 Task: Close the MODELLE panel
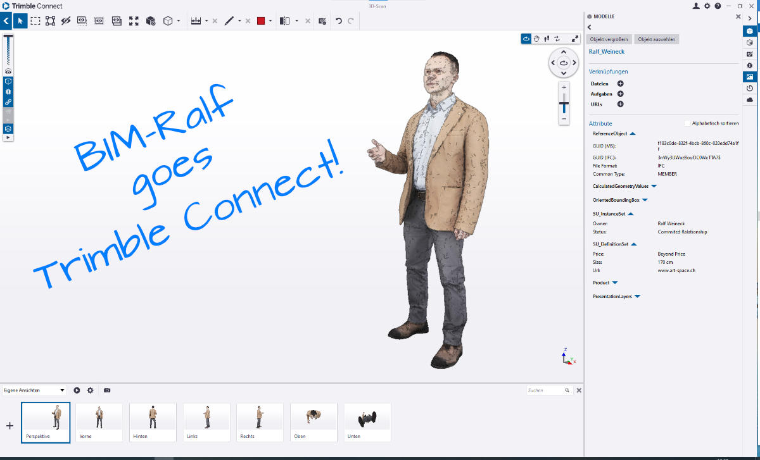pyautogui.click(x=738, y=16)
